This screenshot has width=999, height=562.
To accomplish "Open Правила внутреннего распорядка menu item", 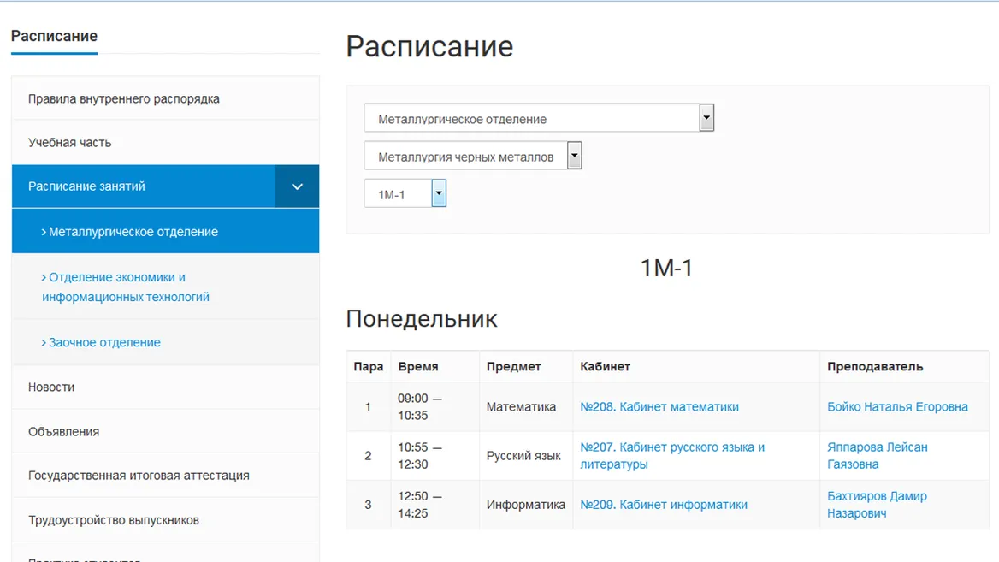I will click(x=166, y=98).
